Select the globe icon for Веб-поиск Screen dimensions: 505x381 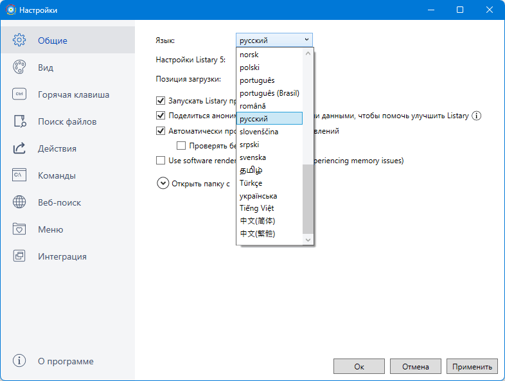click(19, 202)
